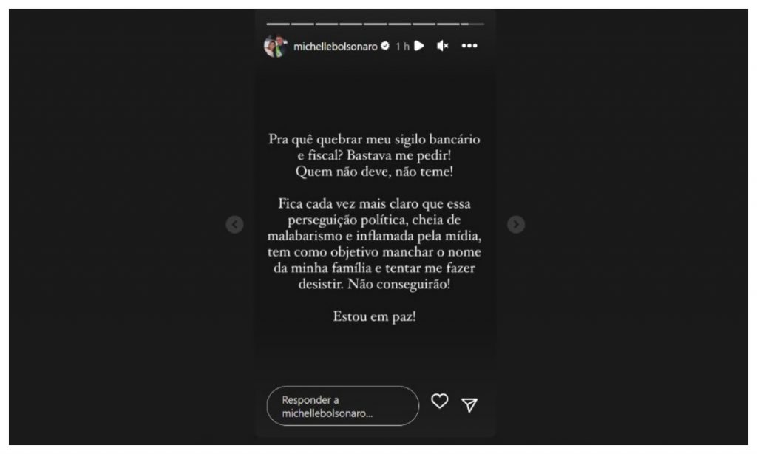Select the third story progress segment
Image resolution: width=757 pixels, height=454 pixels.
[326, 24]
